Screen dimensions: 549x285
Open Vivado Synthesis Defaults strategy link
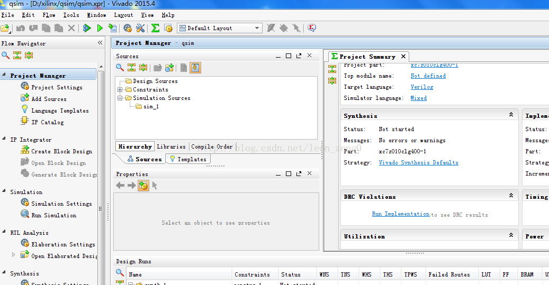[418, 163]
